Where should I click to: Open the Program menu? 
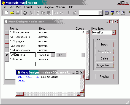[49, 7]
